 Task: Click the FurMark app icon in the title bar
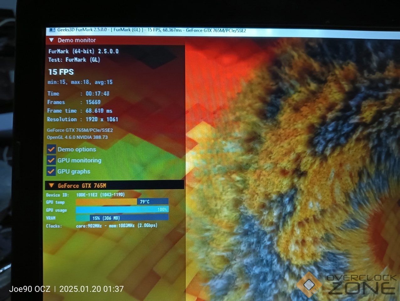click(x=52, y=30)
